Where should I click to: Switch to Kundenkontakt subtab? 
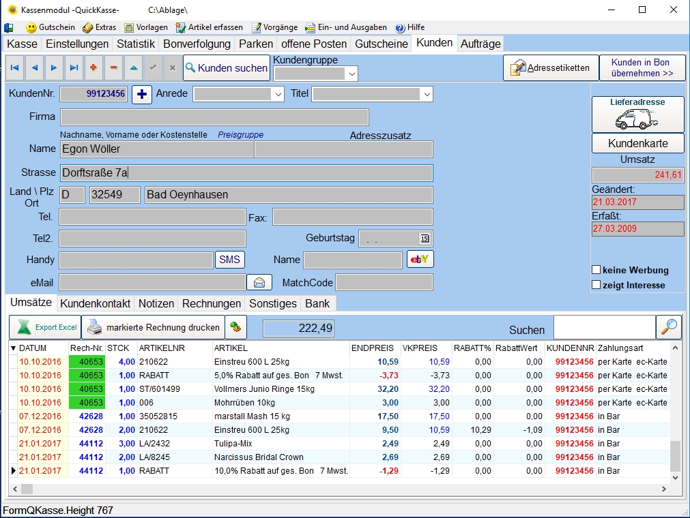point(95,303)
